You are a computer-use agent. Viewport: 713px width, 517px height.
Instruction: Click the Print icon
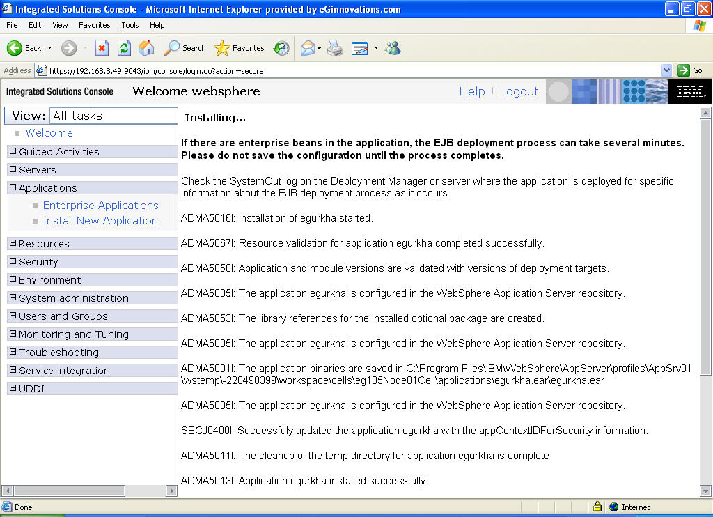pyautogui.click(x=335, y=48)
